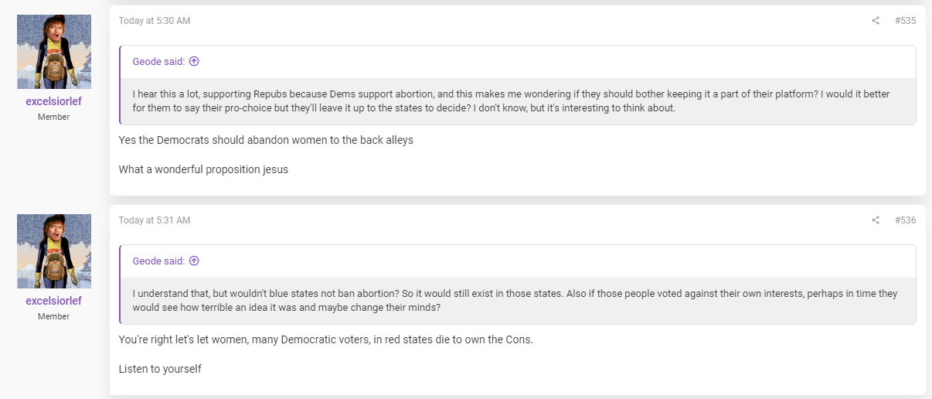The image size is (932, 399).
Task: Open the #535 post permalink
Action: pos(905,21)
